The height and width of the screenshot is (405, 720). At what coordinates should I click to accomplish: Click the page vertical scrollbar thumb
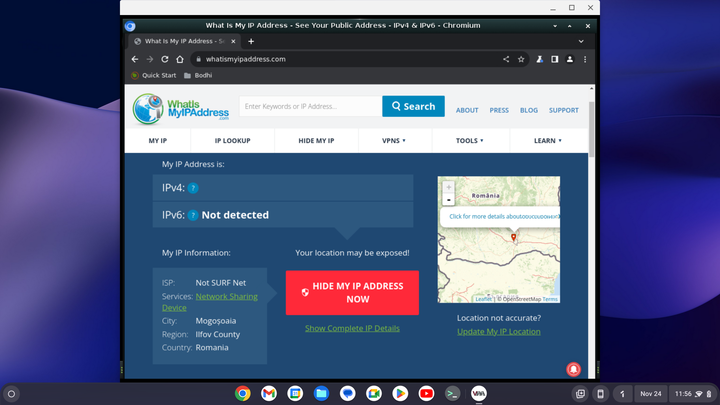coord(591,129)
